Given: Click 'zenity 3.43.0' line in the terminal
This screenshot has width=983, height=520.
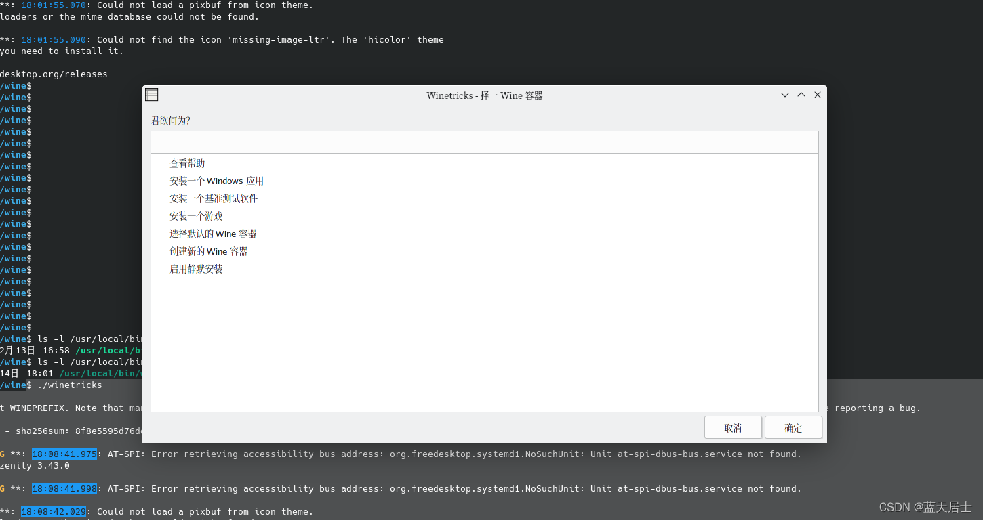Looking at the screenshot, I should pyautogui.click(x=35, y=466).
